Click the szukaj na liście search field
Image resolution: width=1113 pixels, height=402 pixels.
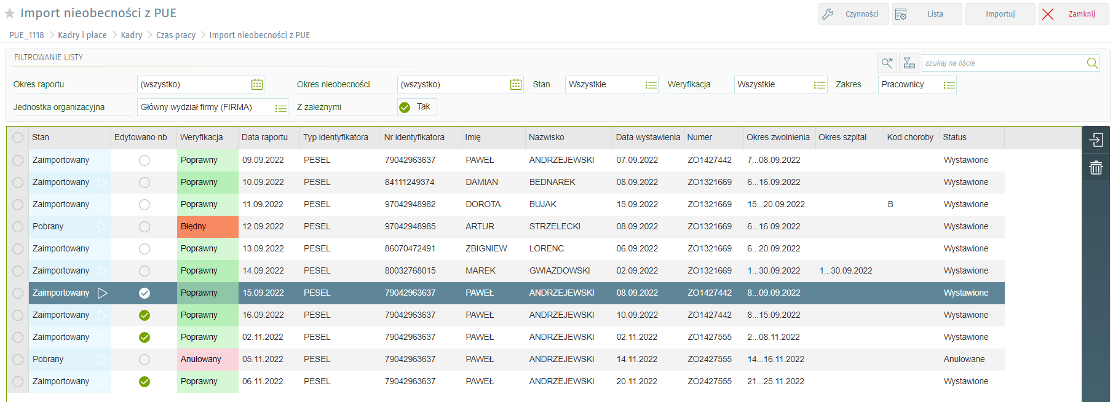point(1002,63)
